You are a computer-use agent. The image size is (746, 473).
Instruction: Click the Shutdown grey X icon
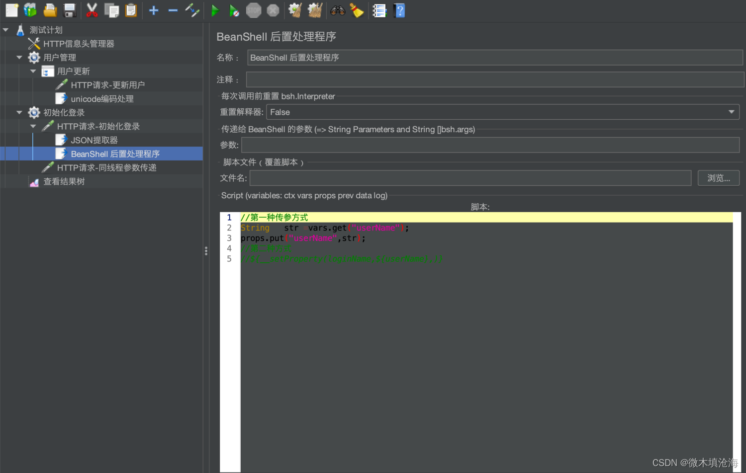coord(273,10)
